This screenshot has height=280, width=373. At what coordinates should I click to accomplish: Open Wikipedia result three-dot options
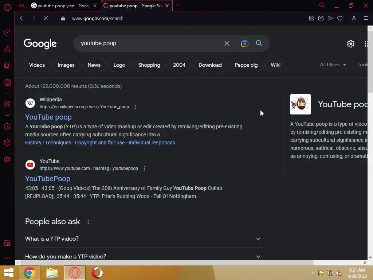click(x=135, y=107)
